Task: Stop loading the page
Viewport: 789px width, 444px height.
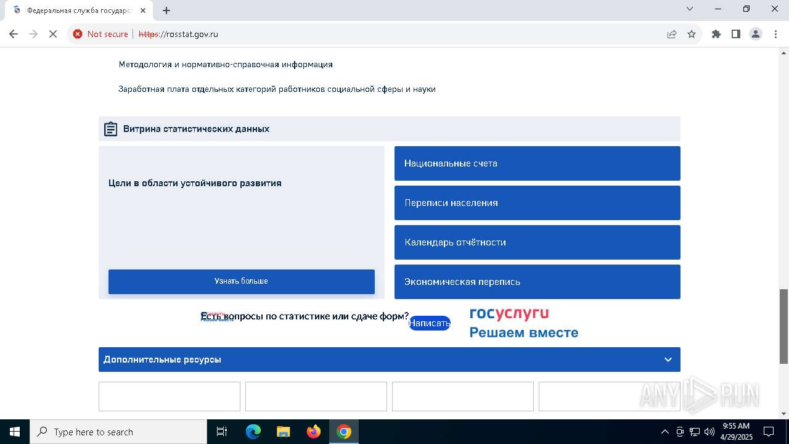Action: pyautogui.click(x=53, y=34)
